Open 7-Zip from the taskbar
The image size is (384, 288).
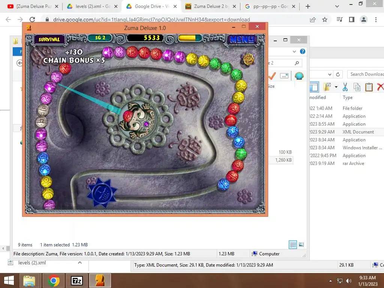pos(77,280)
